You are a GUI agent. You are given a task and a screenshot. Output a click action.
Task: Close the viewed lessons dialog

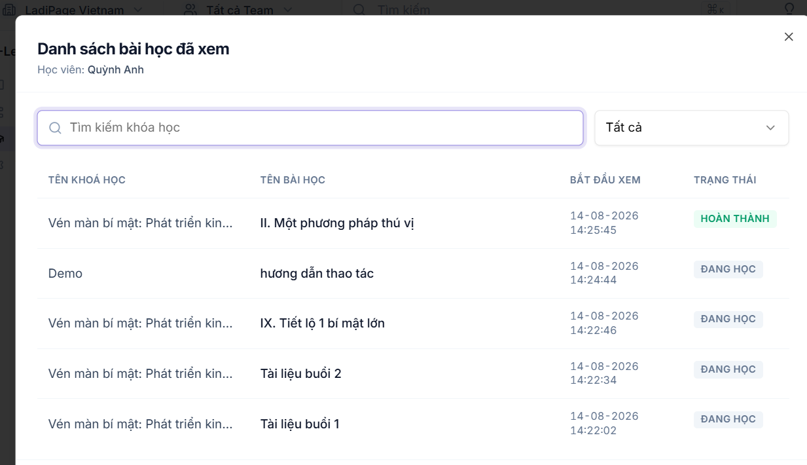pos(789,37)
